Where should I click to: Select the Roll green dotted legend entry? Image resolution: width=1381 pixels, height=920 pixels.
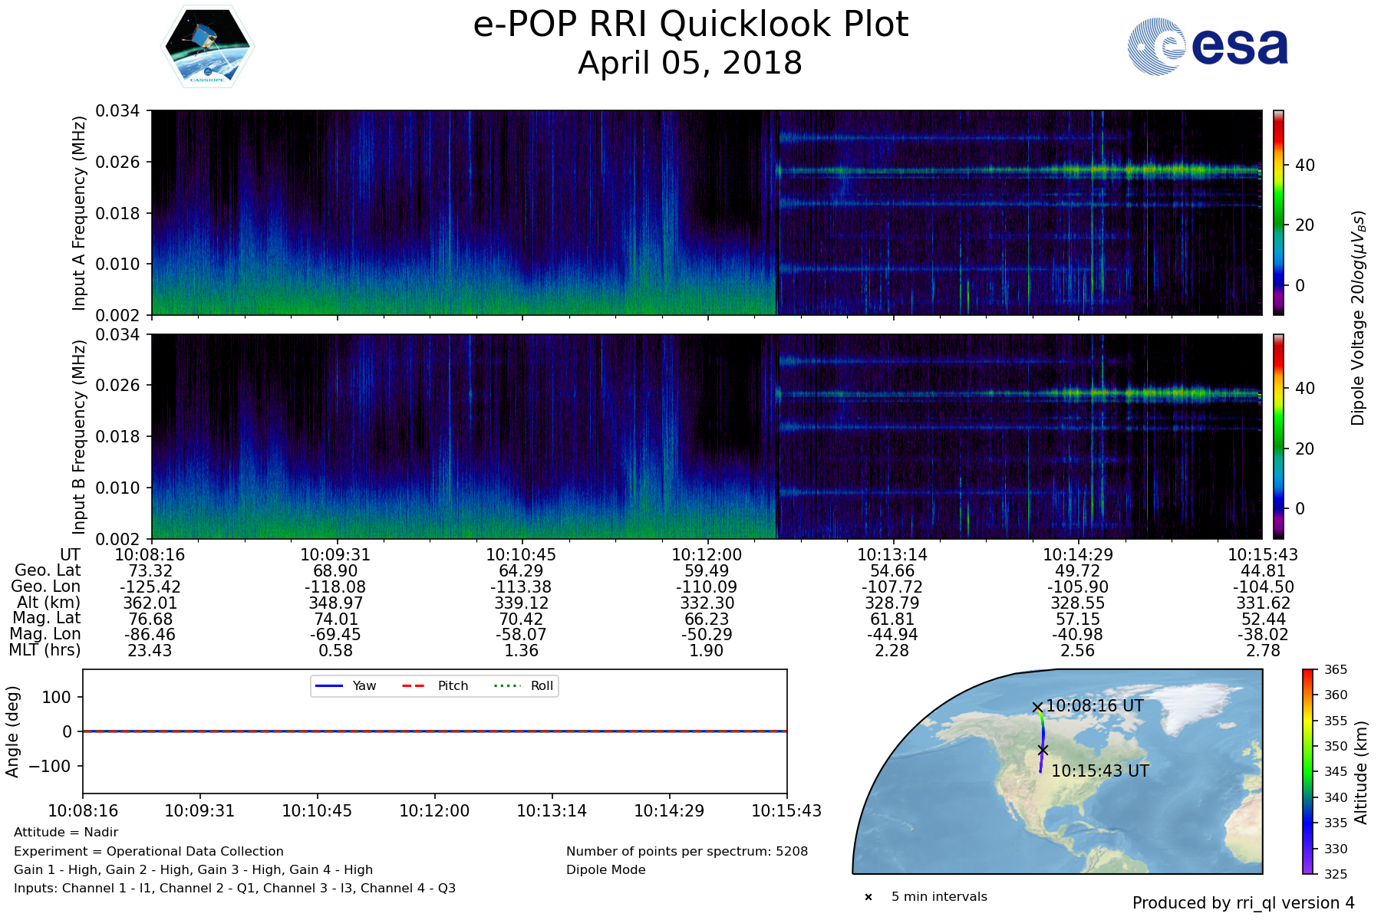point(523,686)
